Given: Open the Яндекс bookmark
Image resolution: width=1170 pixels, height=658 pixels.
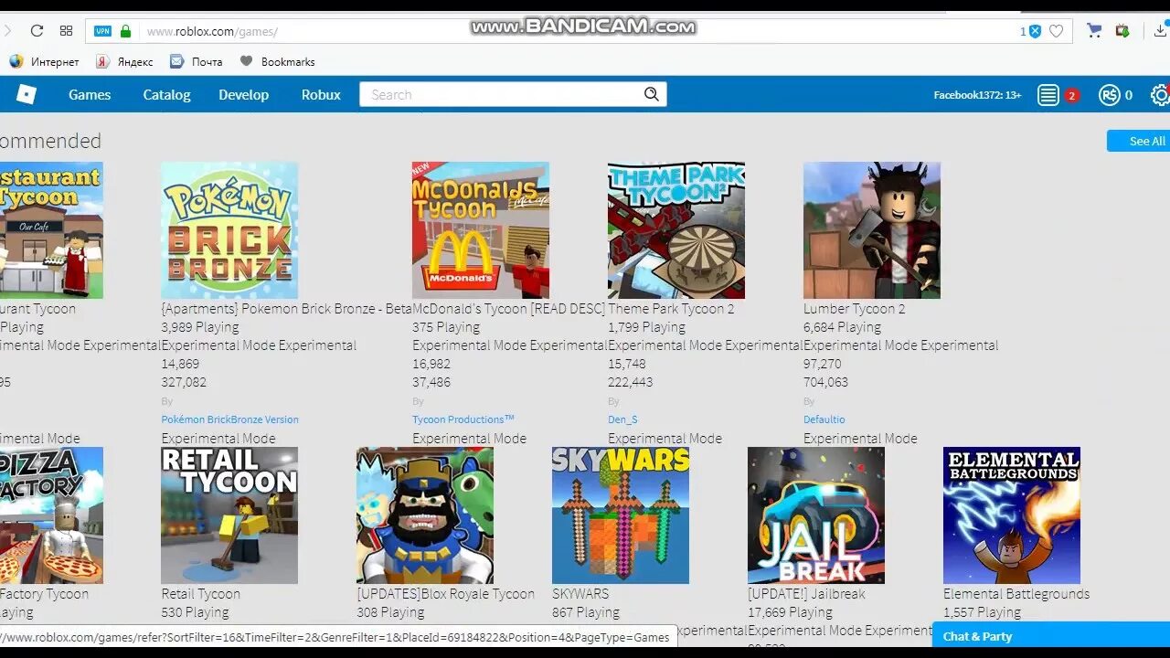Looking at the screenshot, I should pos(124,61).
